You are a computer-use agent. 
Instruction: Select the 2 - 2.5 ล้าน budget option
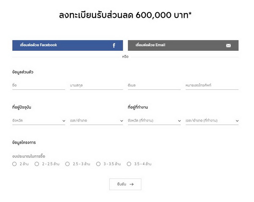click(x=37, y=164)
